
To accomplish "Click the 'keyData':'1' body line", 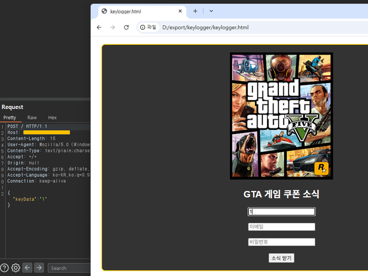I will coord(30,199).
